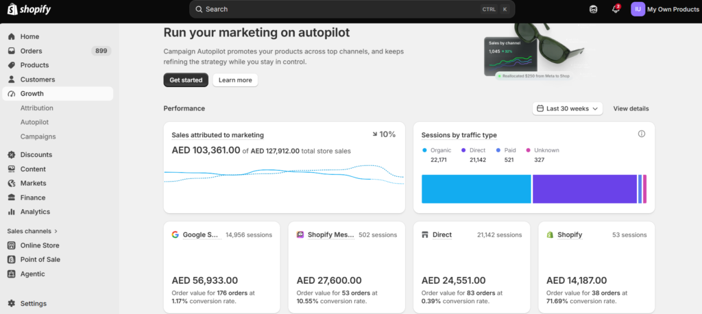Click the Orders inbox icon in sidebar
Screen dimensions: 702x314
(x=12, y=51)
